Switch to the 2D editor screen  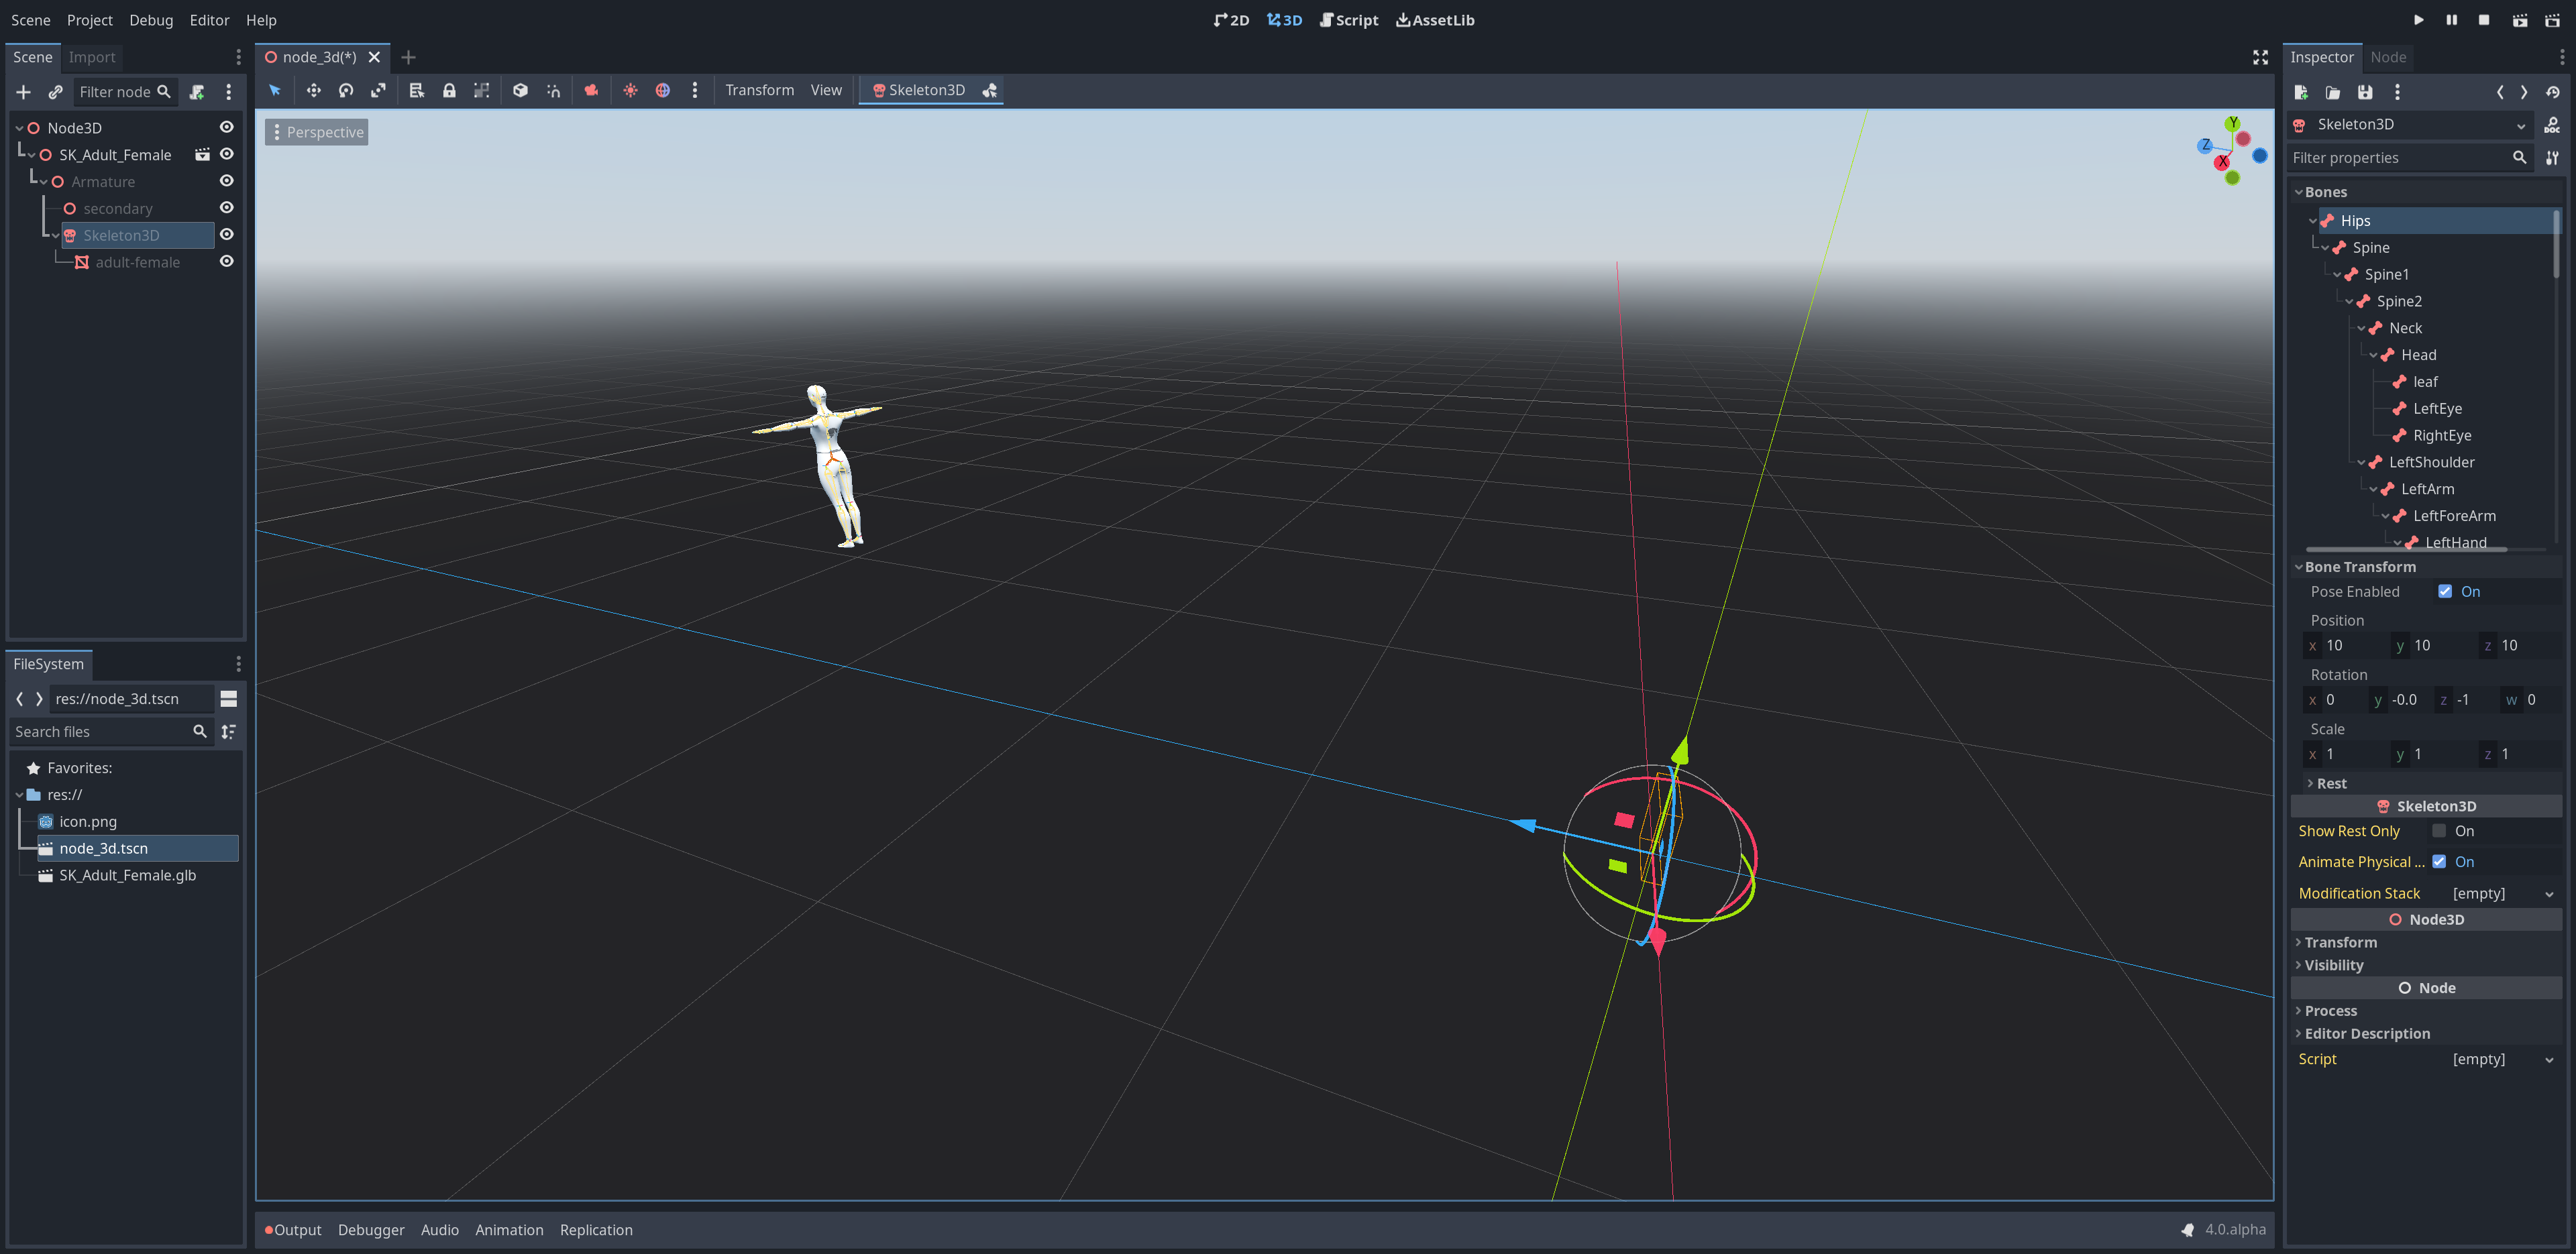pos(1231,19)
